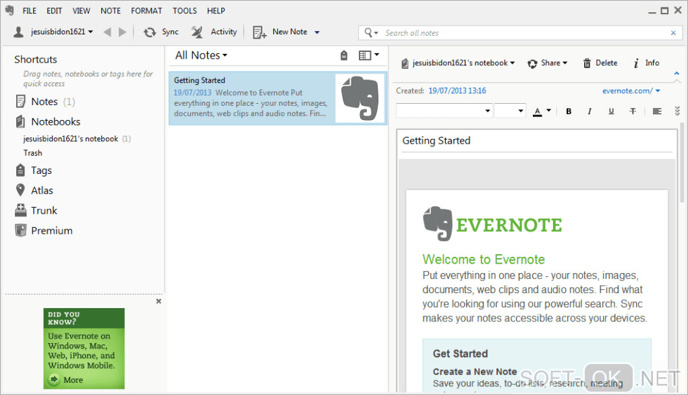The image size is (688, 395).
Task: Show note Info
Action: click(646, 63)
